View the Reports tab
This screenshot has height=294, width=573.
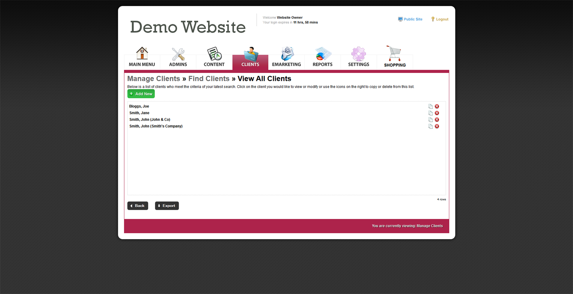323,58
